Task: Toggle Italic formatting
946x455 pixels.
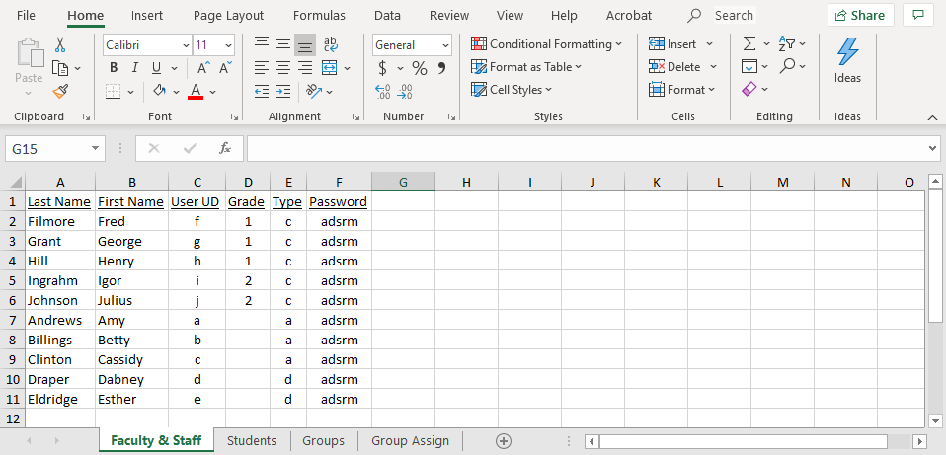Action: point(135,68)
